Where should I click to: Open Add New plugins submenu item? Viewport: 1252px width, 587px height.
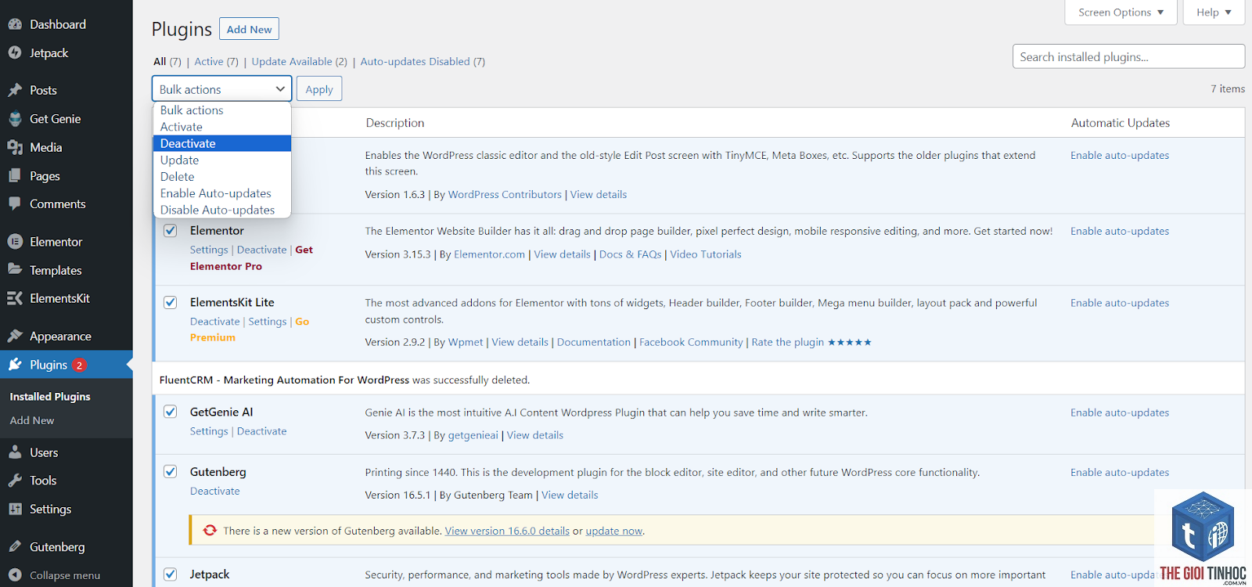coord(32,420)
